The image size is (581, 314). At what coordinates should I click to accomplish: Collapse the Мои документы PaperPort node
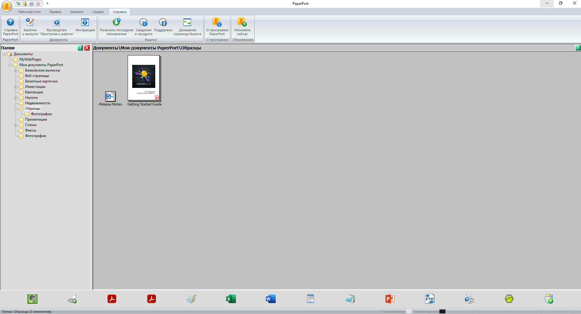[10, 65]
